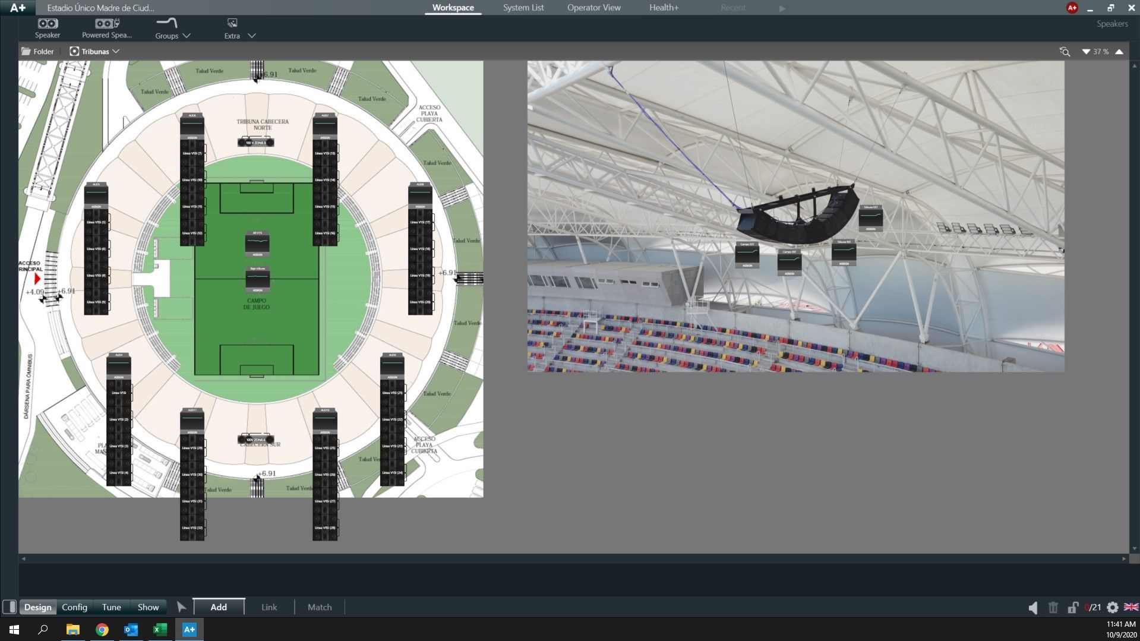1140x641 pixels.
Task: Expand the Extra dropdown chevron
Action: click(252, 36)
